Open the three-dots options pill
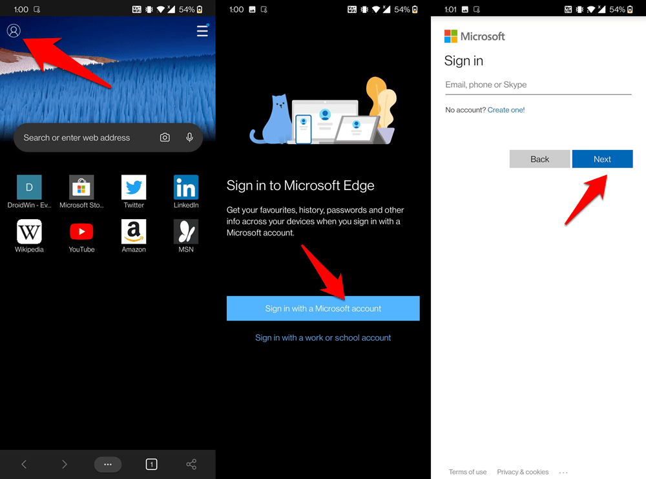Image resolution: width=646 pixels, height=479 pixels. 108,464
